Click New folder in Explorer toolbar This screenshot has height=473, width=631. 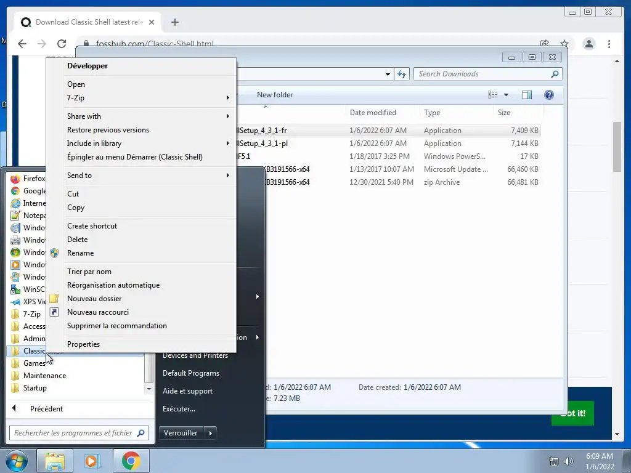click(275, 95)
